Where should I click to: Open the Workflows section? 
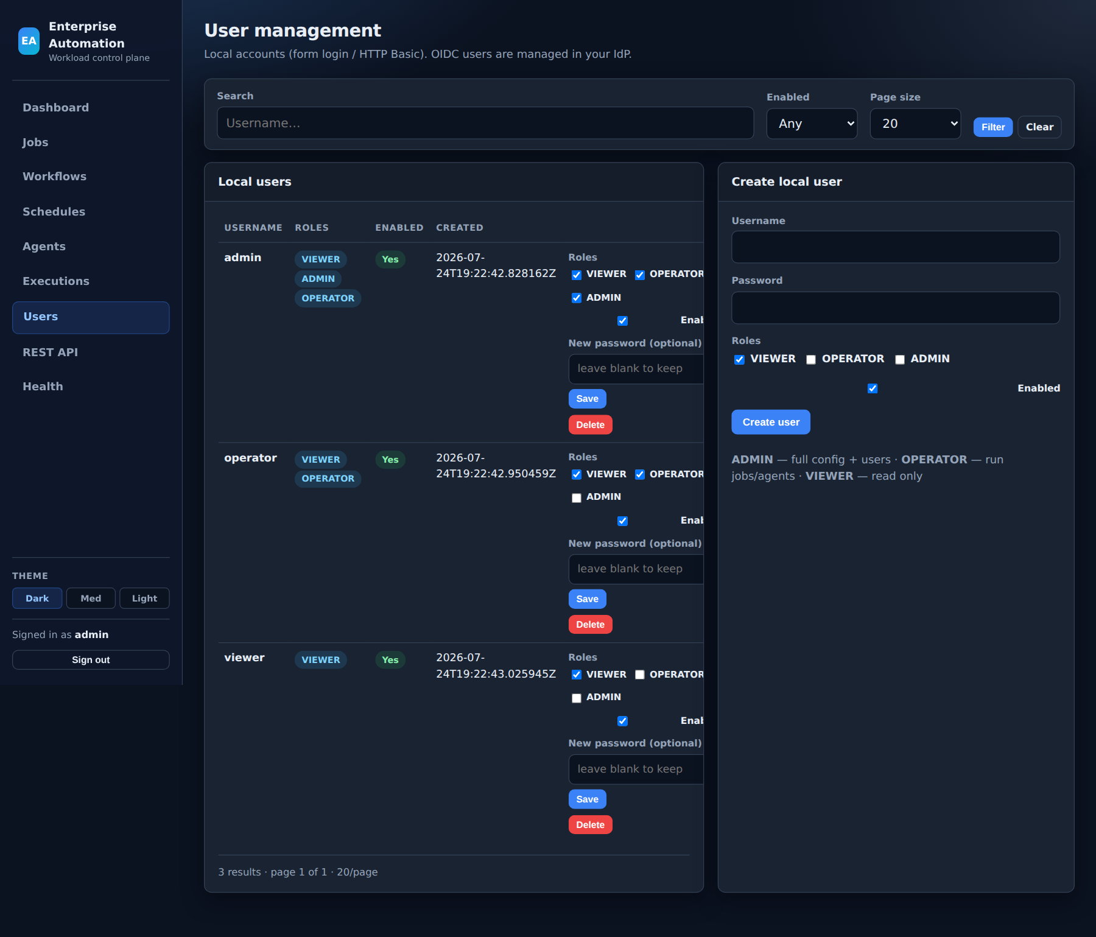pyautogui.click(x=91, y=177)
